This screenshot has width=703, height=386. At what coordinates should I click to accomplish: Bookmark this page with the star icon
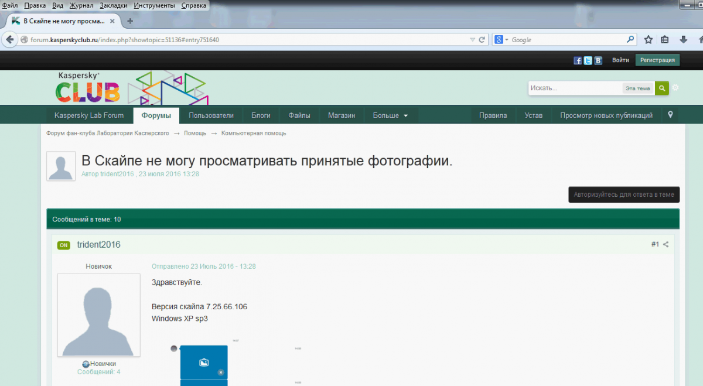tap(649, 40)
